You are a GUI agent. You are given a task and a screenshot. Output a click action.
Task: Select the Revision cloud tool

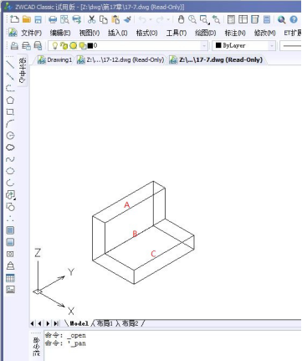pyautogui.click(x=10, y=147)
